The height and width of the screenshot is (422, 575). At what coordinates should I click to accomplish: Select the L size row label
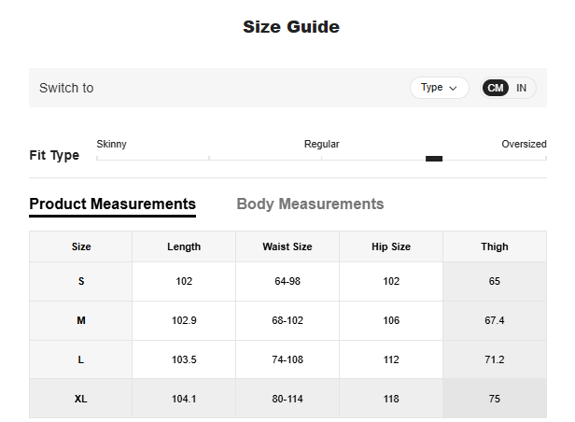coord(81,359)
